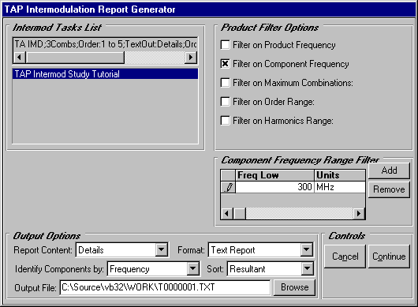Click the Freq Low column header

[274, 175]
